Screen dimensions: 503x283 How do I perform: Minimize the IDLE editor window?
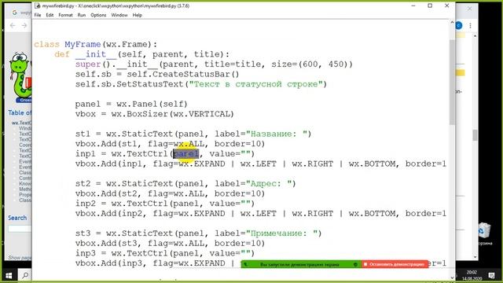coord(413,6)
